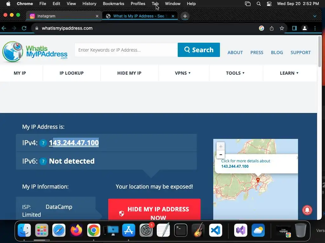Screen dimensions: 325x243
Task: Click the padlock site info icon
Action: [x=37, y=28]
